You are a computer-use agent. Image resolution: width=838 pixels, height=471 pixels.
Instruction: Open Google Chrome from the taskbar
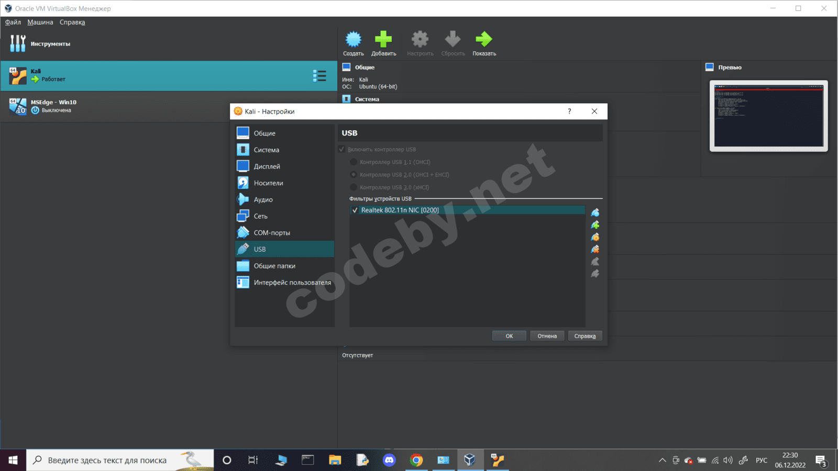click(x=416, y=460)
